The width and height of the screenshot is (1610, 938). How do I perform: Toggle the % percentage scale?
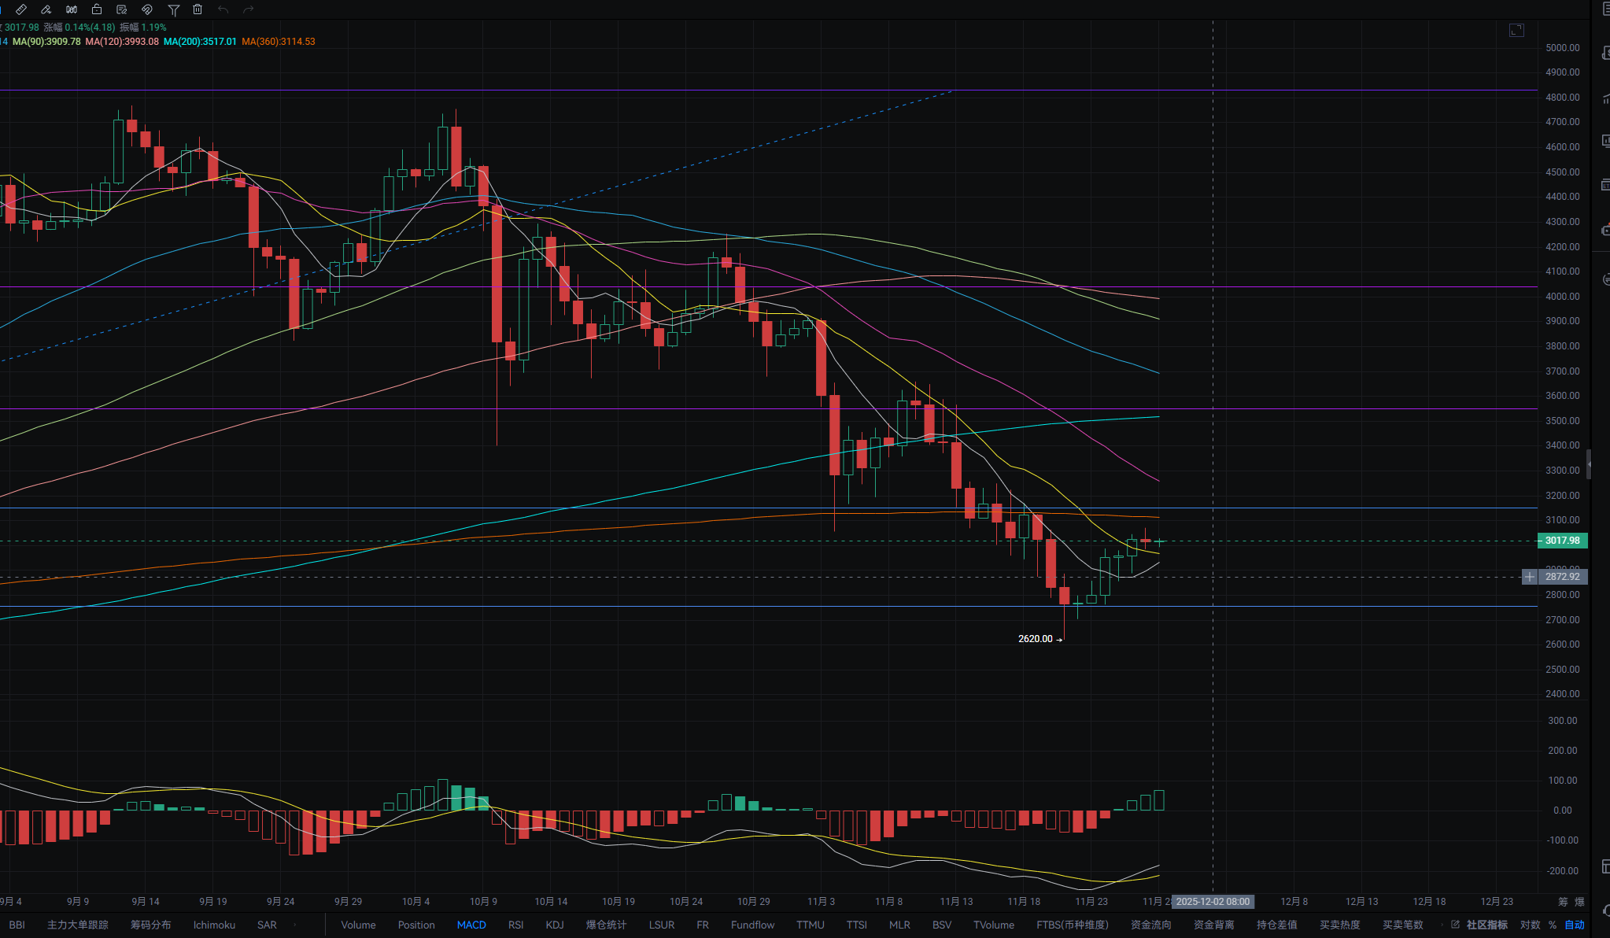[1553, 925]
